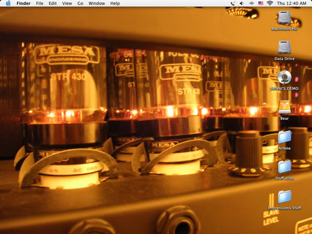Open the Apple menu

click(8, 3)
